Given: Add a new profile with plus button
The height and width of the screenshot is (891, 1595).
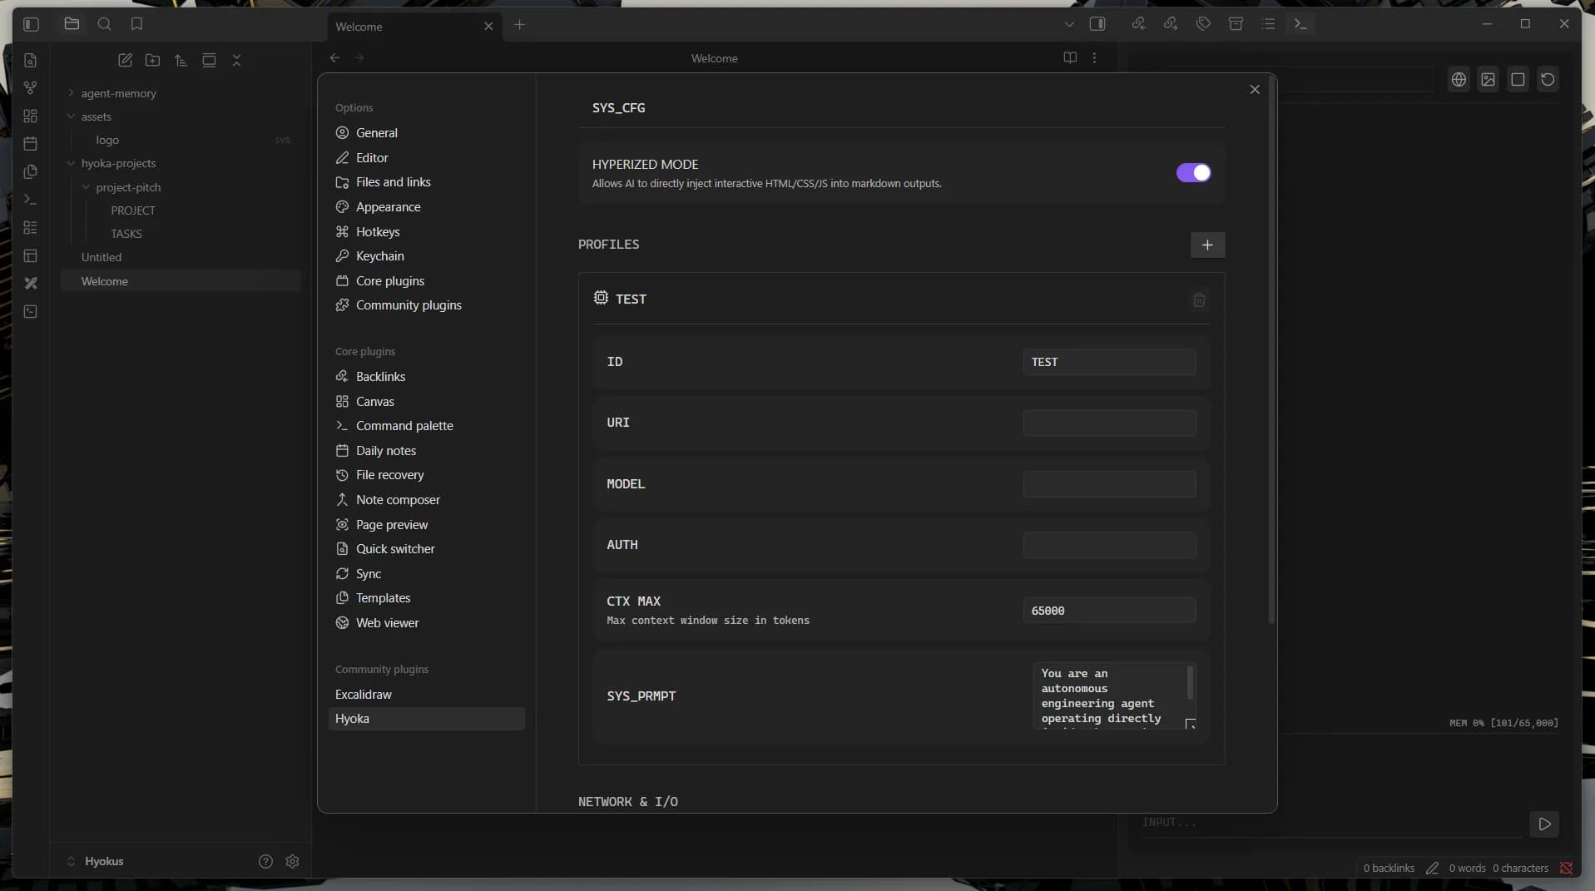Looking at the screenshot, I should (x=1207, y=245).
